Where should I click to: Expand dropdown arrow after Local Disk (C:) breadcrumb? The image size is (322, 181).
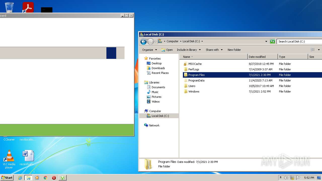[202, 41]
